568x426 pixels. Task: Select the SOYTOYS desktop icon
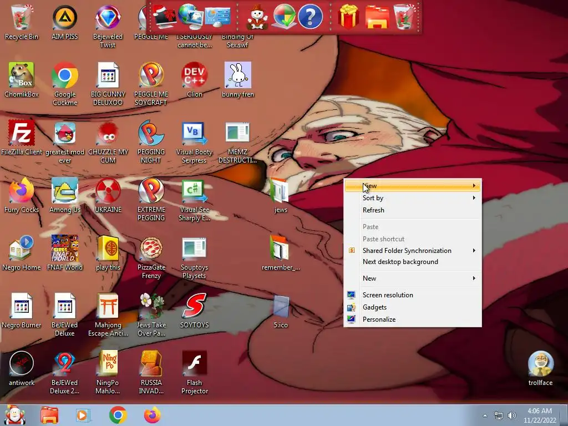[195, 311]
